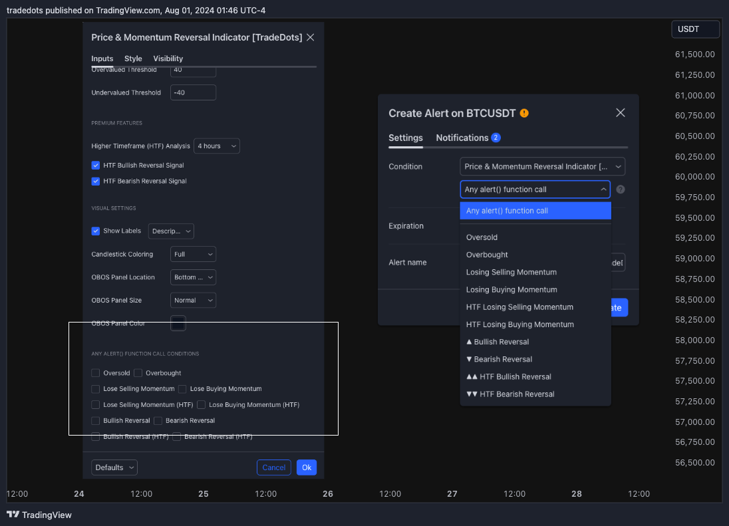Select ▲▲ HTF Bullish Reversal option
This screenshot has width=729, height=526.
point(535,377)
